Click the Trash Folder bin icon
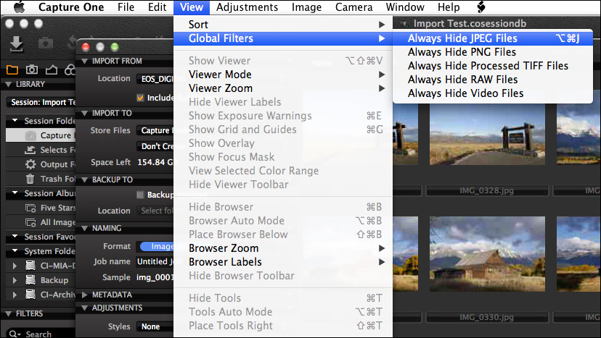 tap(30, 179)
